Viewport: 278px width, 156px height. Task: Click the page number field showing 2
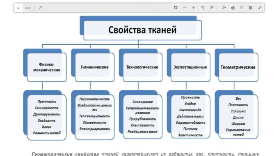pyautogui.click(x=18, y=8)
